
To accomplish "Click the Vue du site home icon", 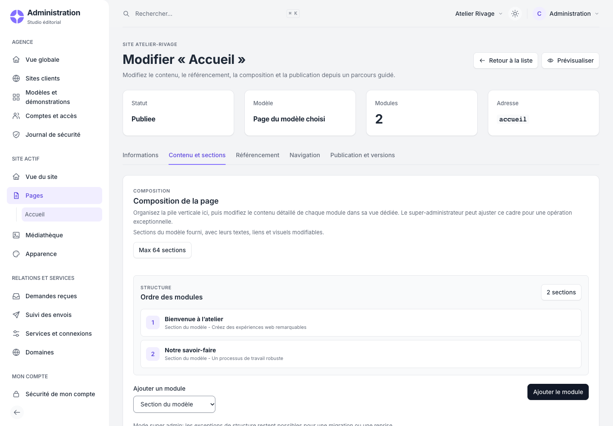I will pyautogui.click(x=16, y=177).
